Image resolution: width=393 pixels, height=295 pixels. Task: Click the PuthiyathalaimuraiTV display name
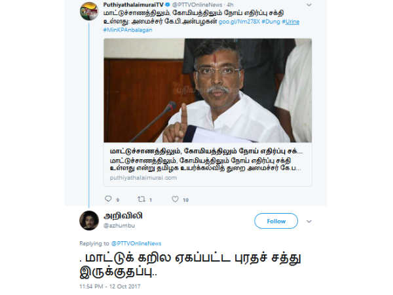[134, 5]
